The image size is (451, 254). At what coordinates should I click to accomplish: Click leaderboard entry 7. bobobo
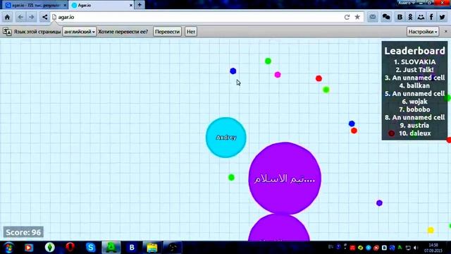coord(414,109)
